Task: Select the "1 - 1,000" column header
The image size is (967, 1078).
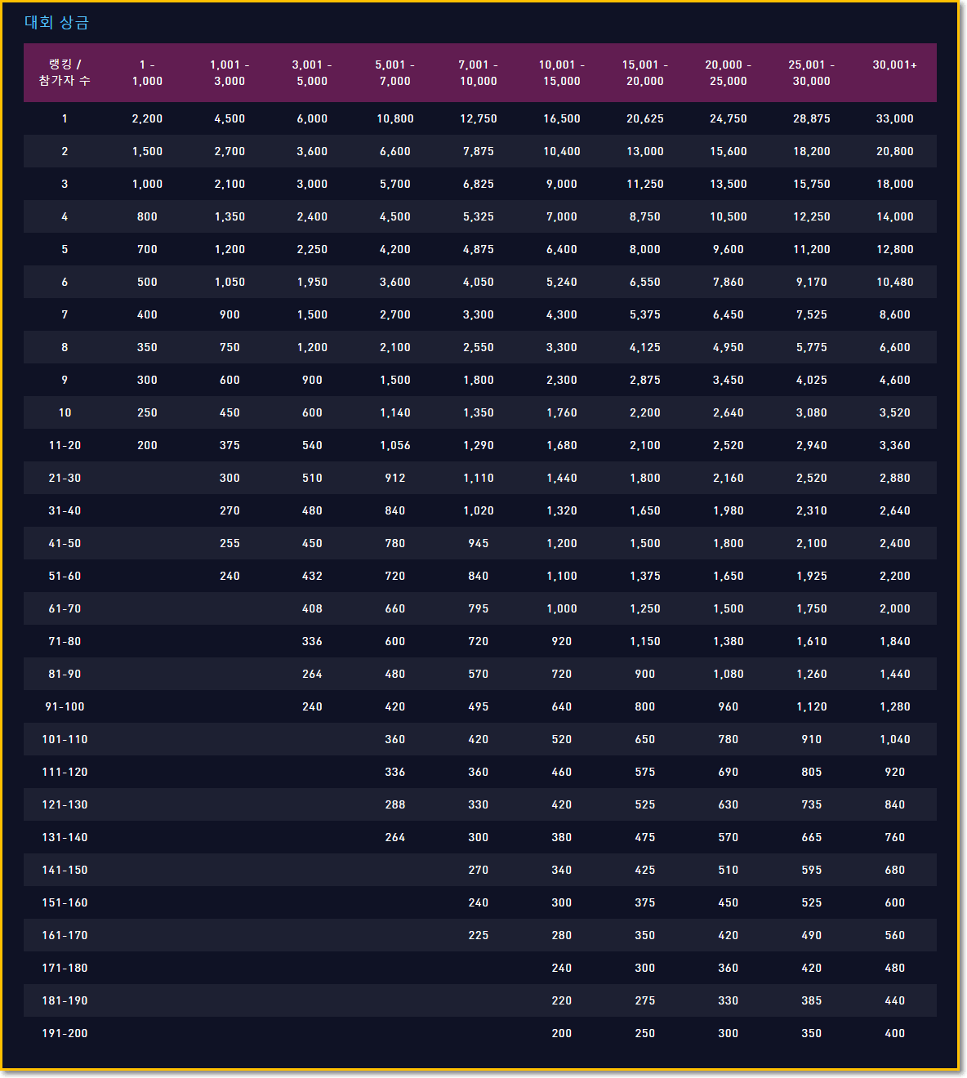Action: point(147,73)
